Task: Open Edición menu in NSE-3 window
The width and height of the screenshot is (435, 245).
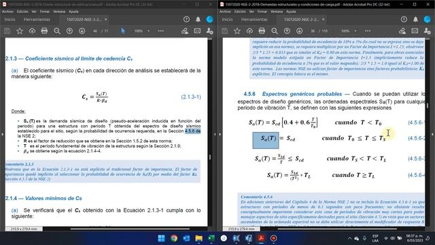Action: [22, 12]
